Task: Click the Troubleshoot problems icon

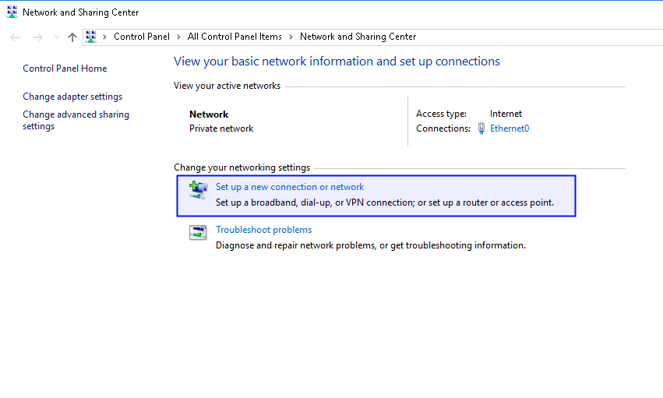Action: (x=199, y=231)
